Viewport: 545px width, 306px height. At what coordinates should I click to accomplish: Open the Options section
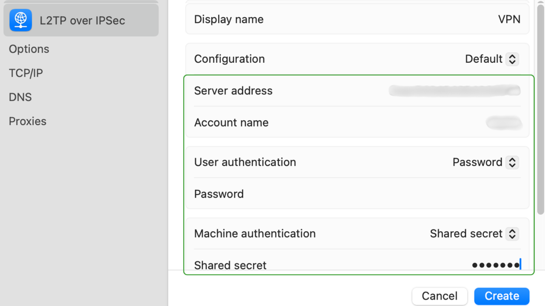29,49
